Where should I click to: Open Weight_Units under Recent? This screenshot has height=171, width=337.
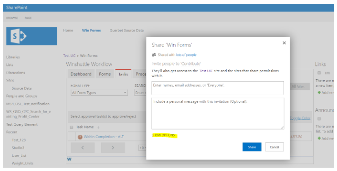coord(23,163)
